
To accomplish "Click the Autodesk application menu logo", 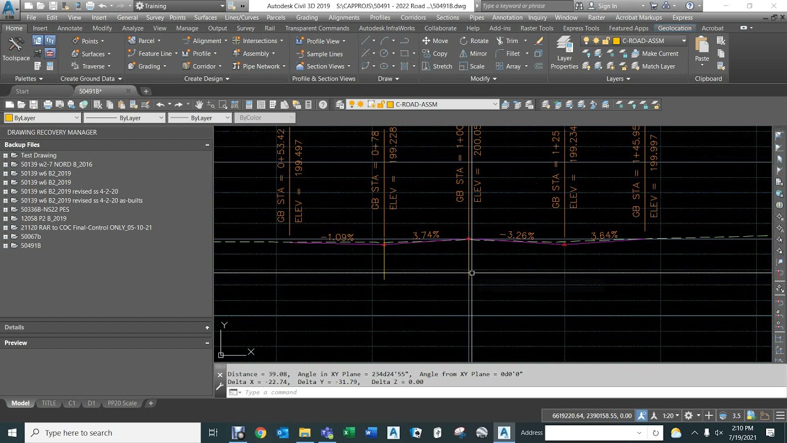I will [9, 7].
